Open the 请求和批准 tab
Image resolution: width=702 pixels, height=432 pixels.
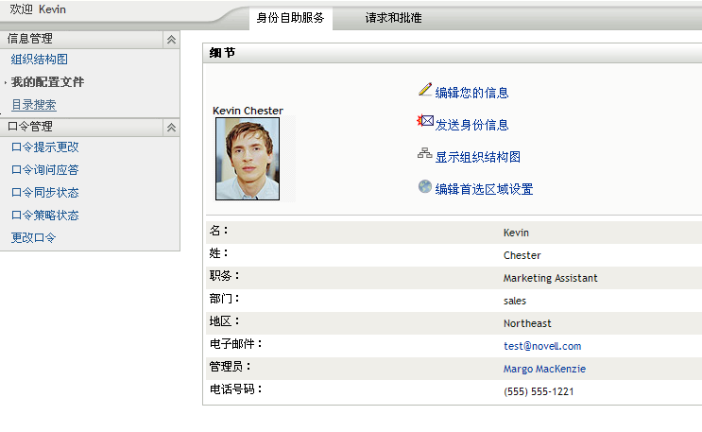pyautogui.click(x=393, y=18)
